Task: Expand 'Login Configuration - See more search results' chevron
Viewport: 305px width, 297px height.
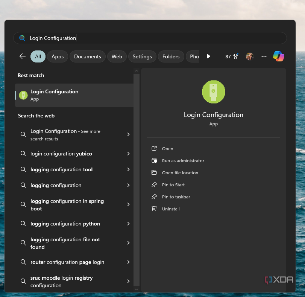Action: 128,134
